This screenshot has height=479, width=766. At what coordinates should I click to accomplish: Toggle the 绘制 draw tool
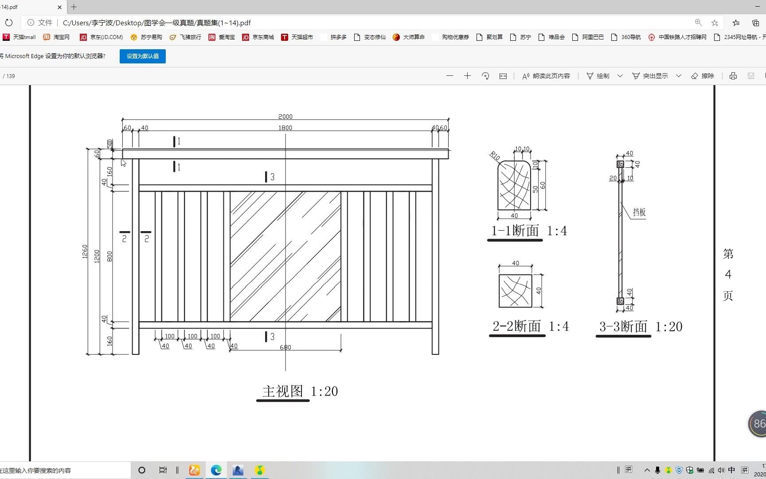598,76
